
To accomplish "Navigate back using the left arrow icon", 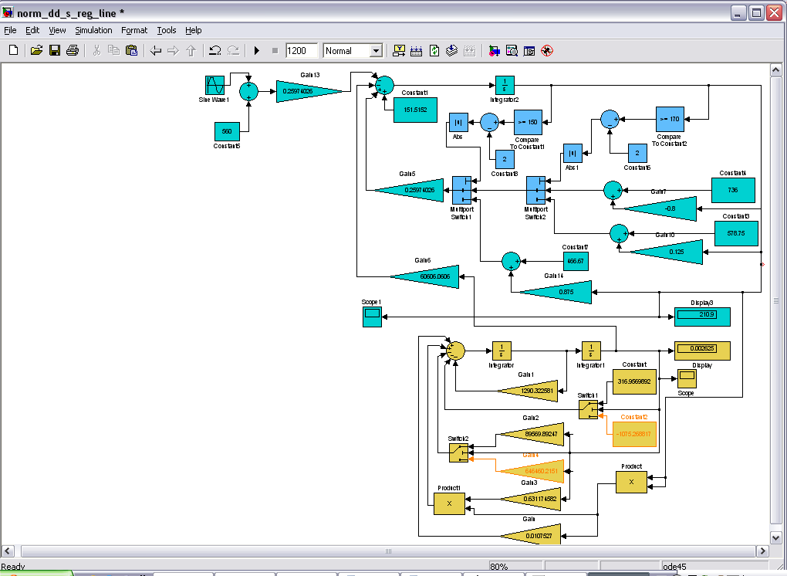I will 156,51.
